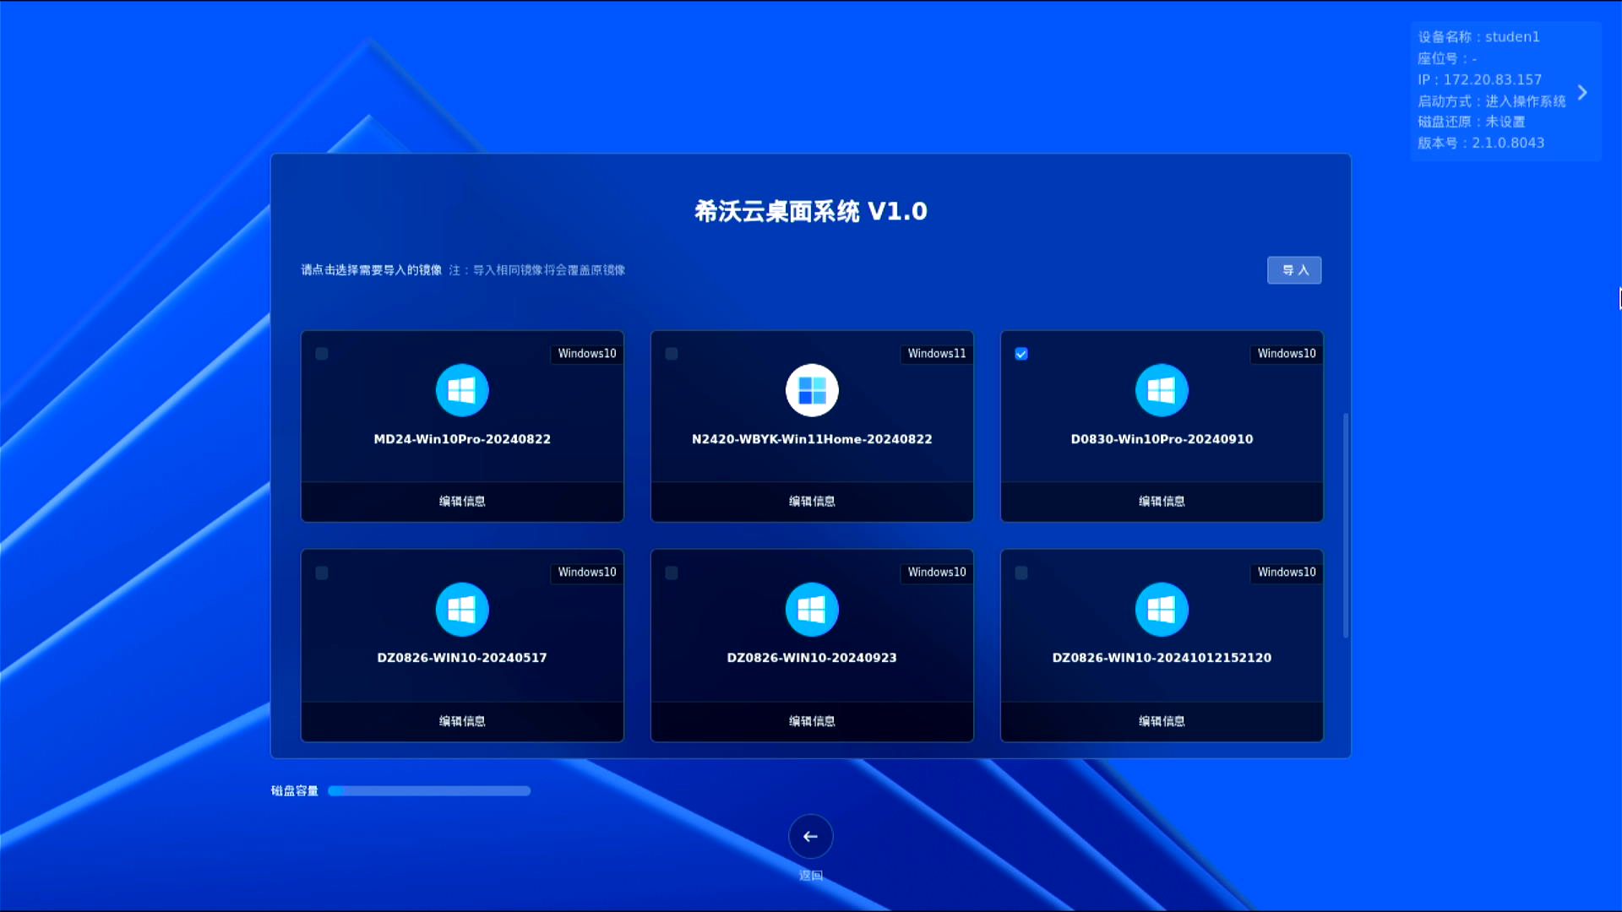Check the box for MD24-Win10Pro-20240822
This screenshot has width=1622, height=912.
(x=322, y=354)
